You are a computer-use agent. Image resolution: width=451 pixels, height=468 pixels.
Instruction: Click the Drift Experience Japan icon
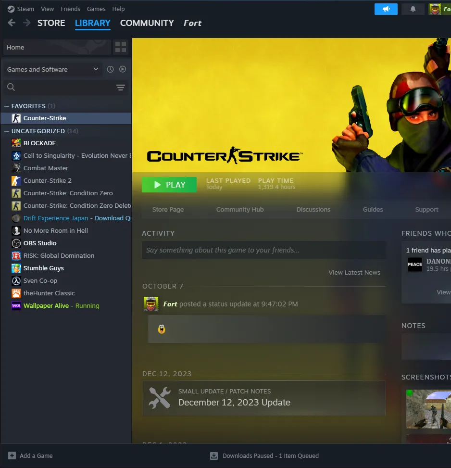(x=16, y=218)
